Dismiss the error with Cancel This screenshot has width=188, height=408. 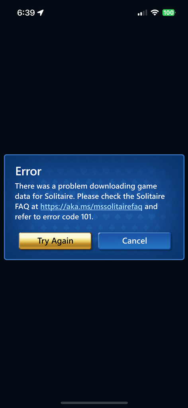point(135,241)
